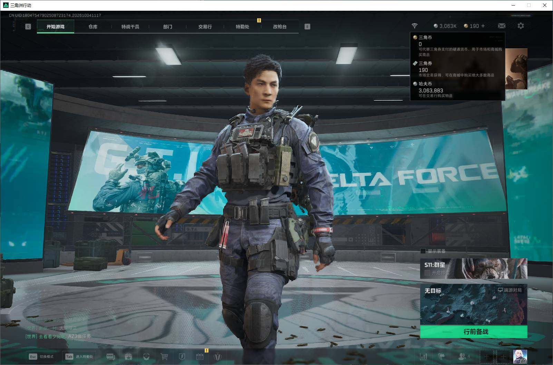
Task: Click the laurel wreath rank icon
Action: click(x=217, y=356)
